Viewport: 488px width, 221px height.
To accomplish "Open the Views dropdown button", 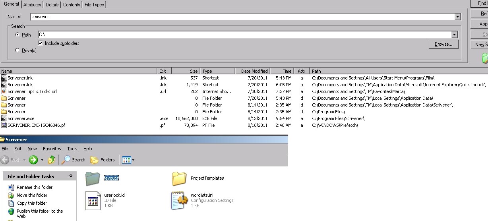I will point(128,160).
